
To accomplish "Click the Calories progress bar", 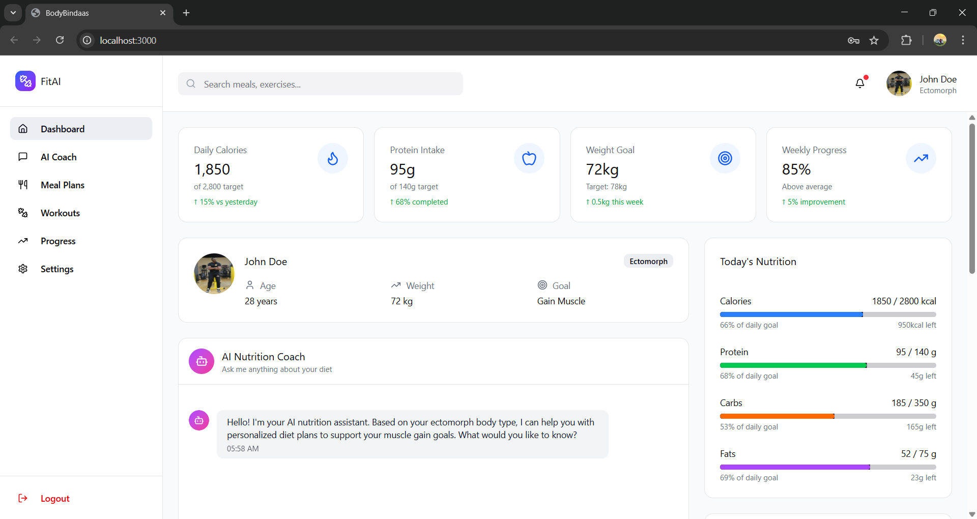I will pyautogui.click(x=828, y=314).
